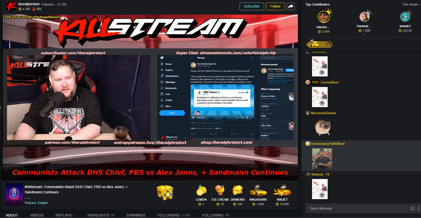Viewport: 421px width, 218px height.
Task: Send an Ice Cream gift
Action: tap(220, 195)
